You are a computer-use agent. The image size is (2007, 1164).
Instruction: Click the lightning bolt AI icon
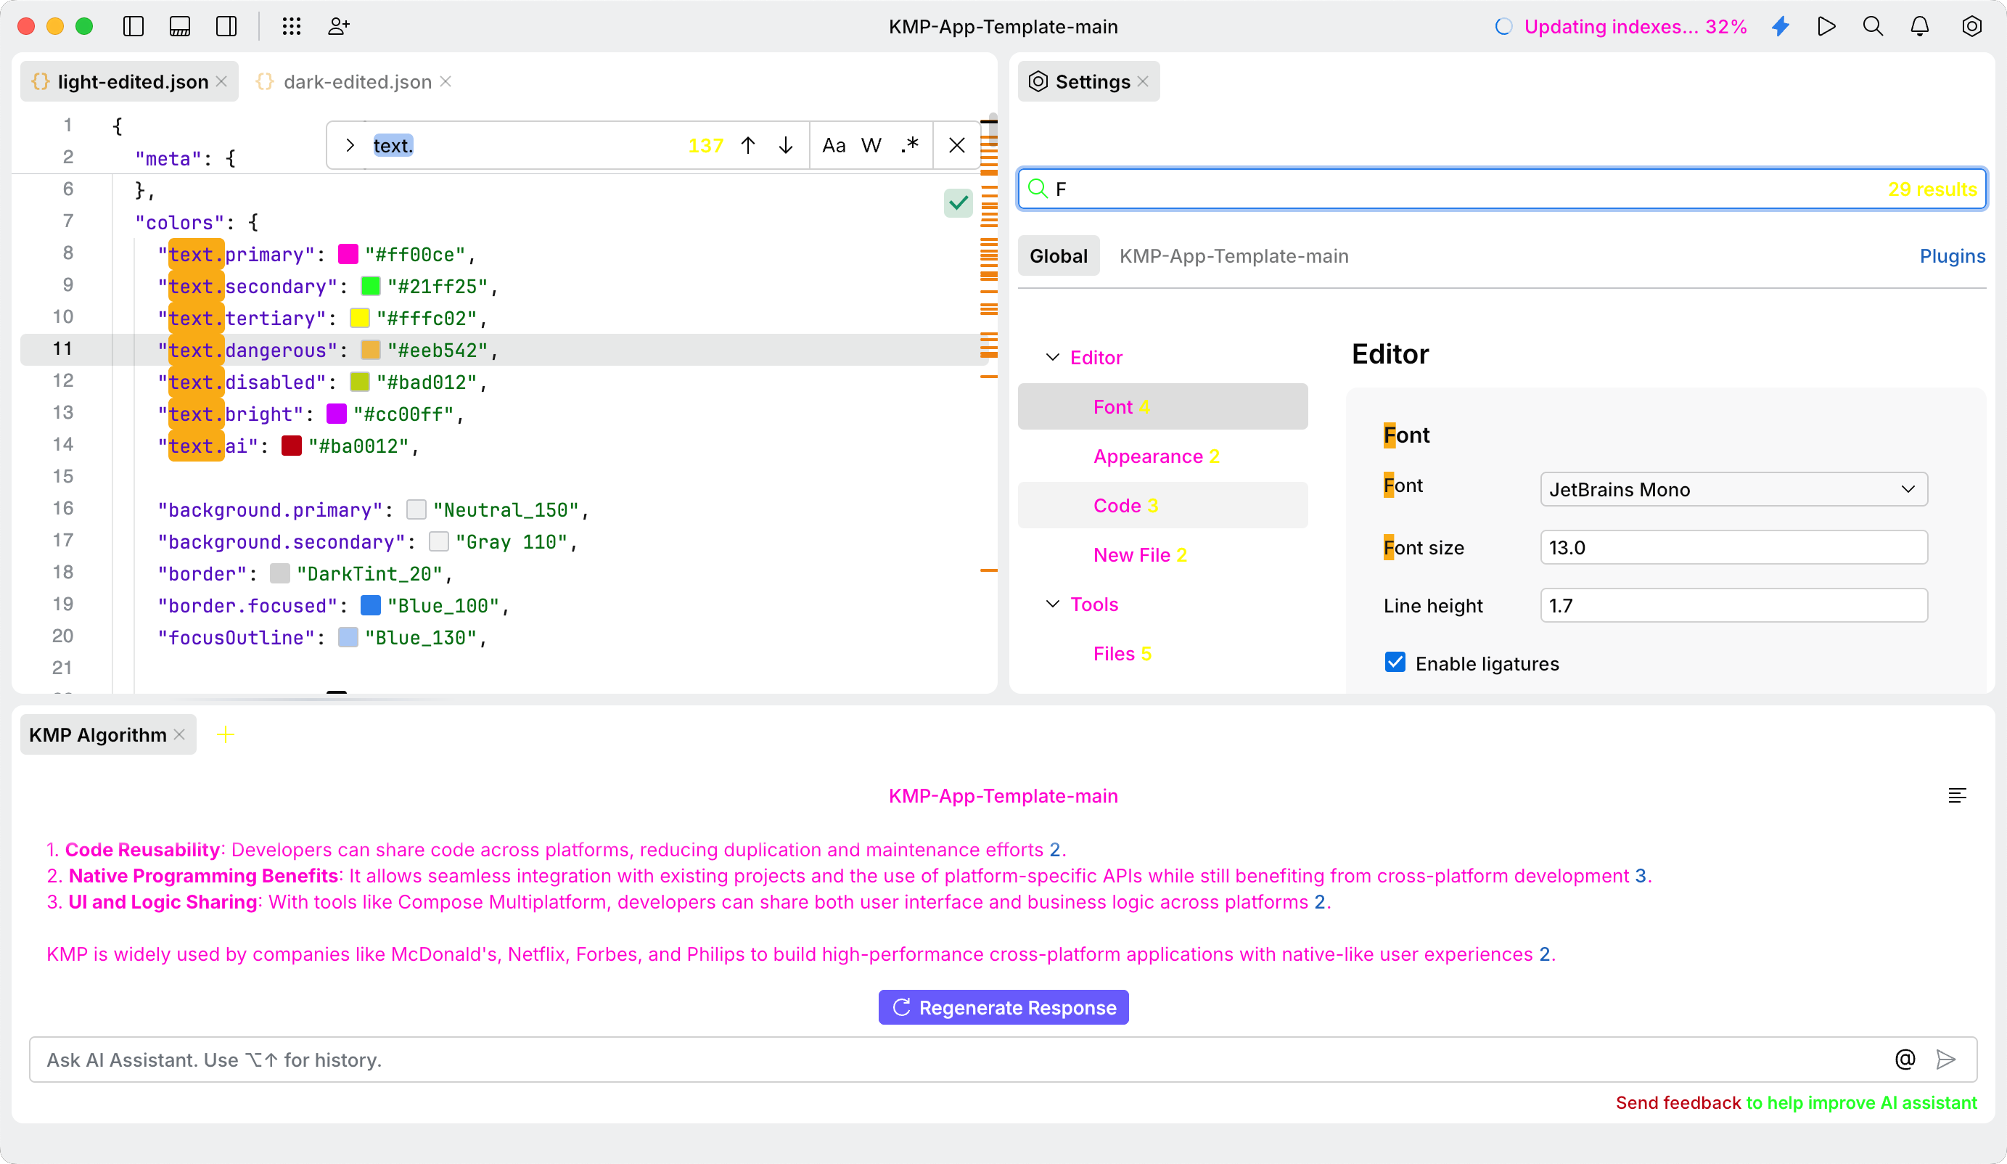click(x=1781, y=26)
